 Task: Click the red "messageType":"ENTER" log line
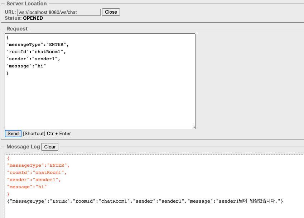click(x=38, y=165)
